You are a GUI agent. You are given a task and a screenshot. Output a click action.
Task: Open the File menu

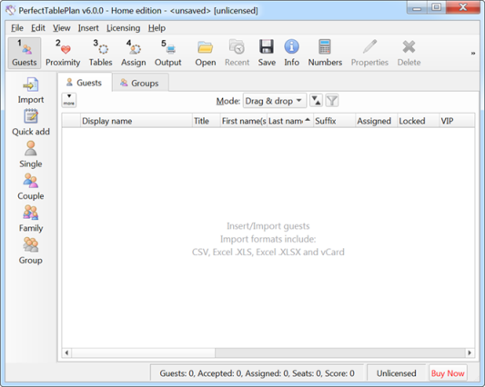pos(17,28)
